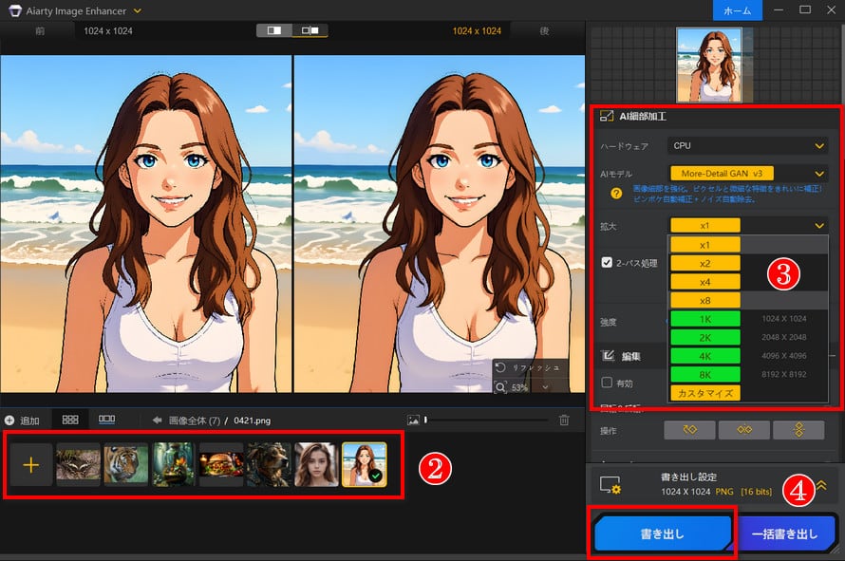The width and height of the screenshot is (845, 561).
Task: Expand the zoom chevron next to 53%
Action: [x=544, y=387]
